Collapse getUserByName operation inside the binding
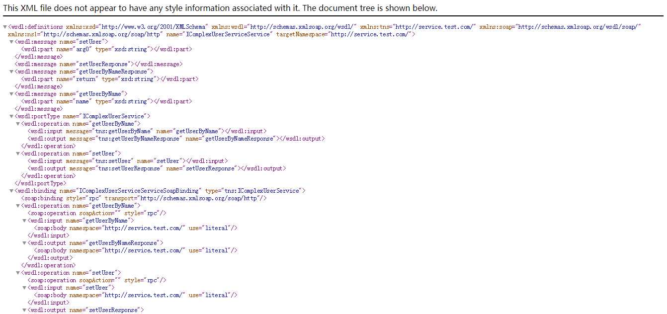Screen dimensions: 667x314 [18, 206]
